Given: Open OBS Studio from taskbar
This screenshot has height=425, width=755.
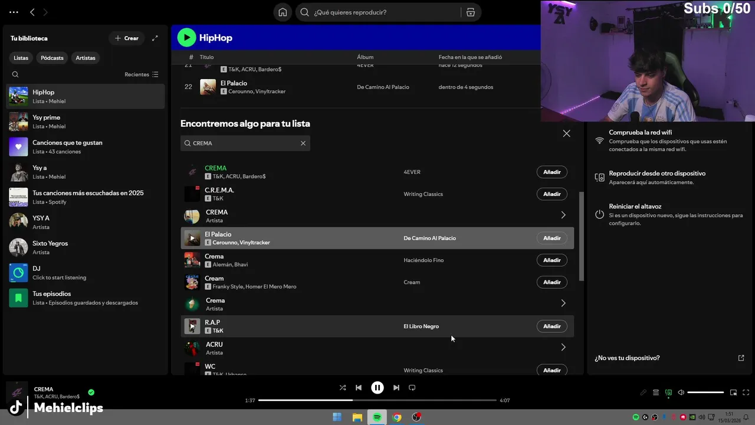Looking at the screenshot, I should pos(417,417).
